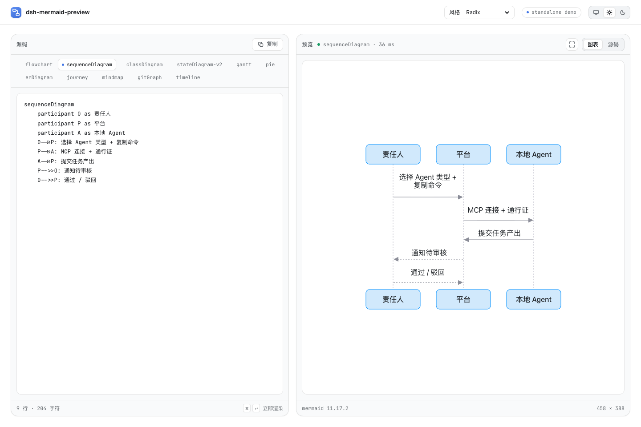
Task: Click the copy icon in 复制 button
Action: 261,44
